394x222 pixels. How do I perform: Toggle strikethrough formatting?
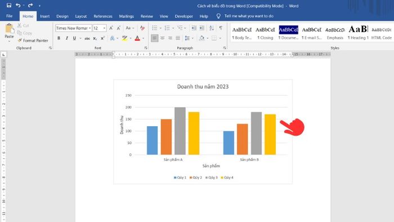[x=87, y=38]
